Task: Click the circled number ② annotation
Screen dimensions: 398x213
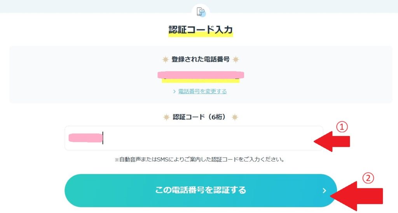Action: click(368, 178)
